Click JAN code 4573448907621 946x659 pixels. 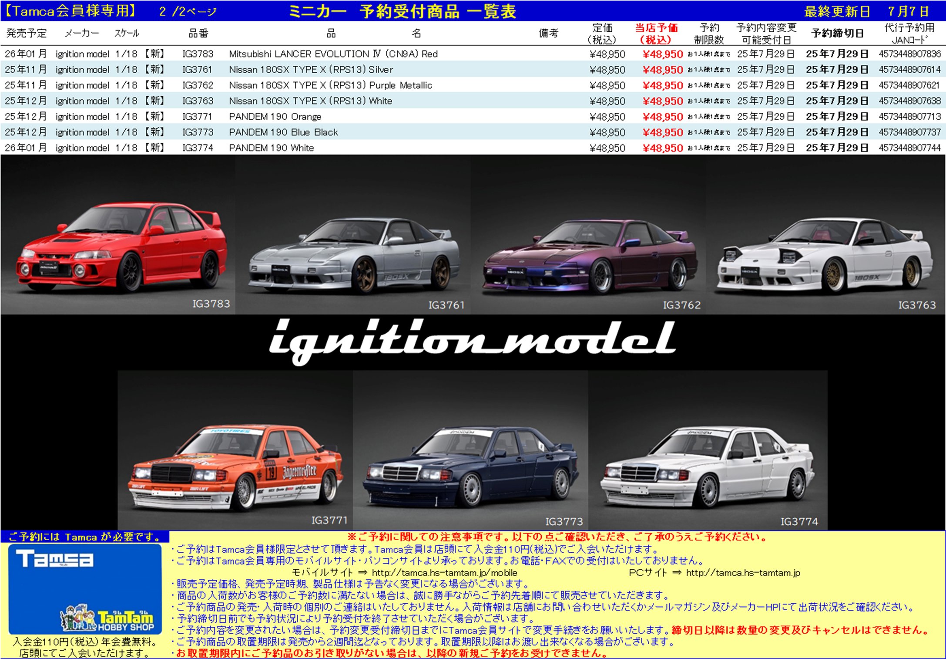tap(909, 85)
